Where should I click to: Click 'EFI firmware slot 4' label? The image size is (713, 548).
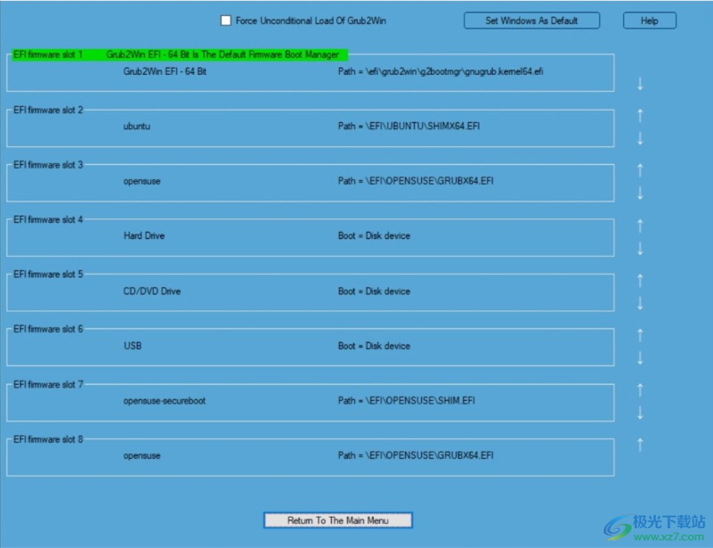tap(48, 220)
